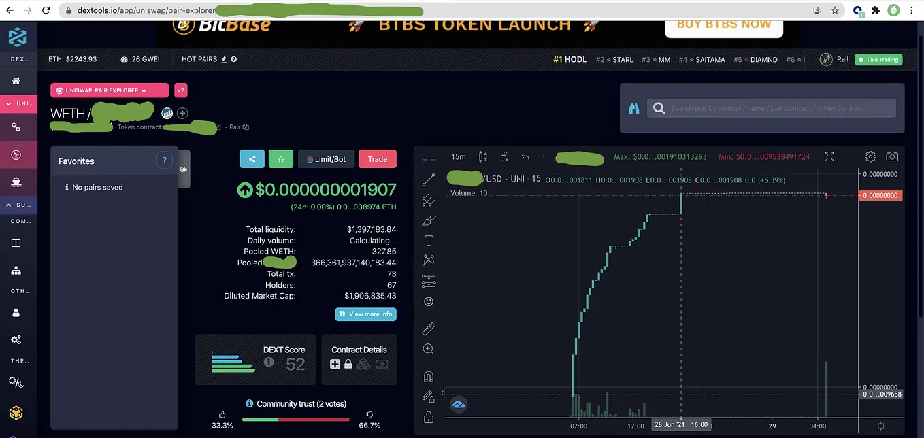Click View more info button
The image size is (924, 438).
365,314
